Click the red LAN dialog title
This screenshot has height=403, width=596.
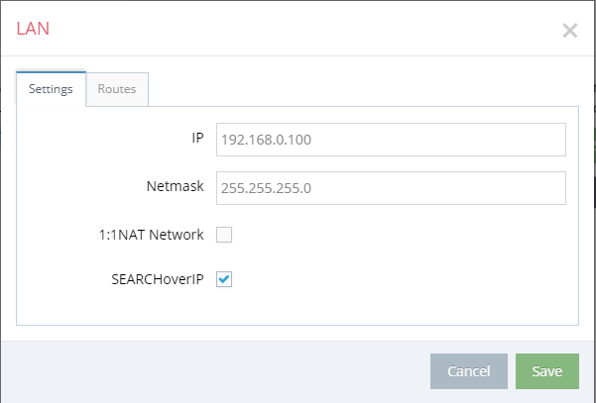tap(33, 30)
